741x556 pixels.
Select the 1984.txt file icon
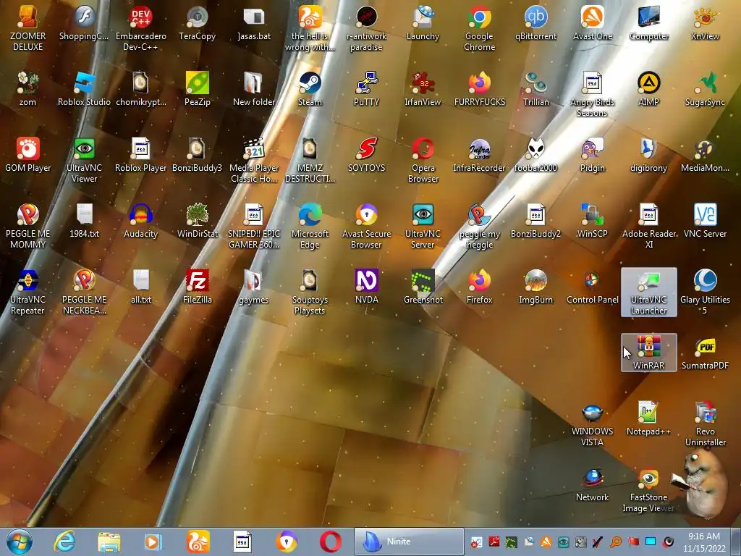point(84,221)
